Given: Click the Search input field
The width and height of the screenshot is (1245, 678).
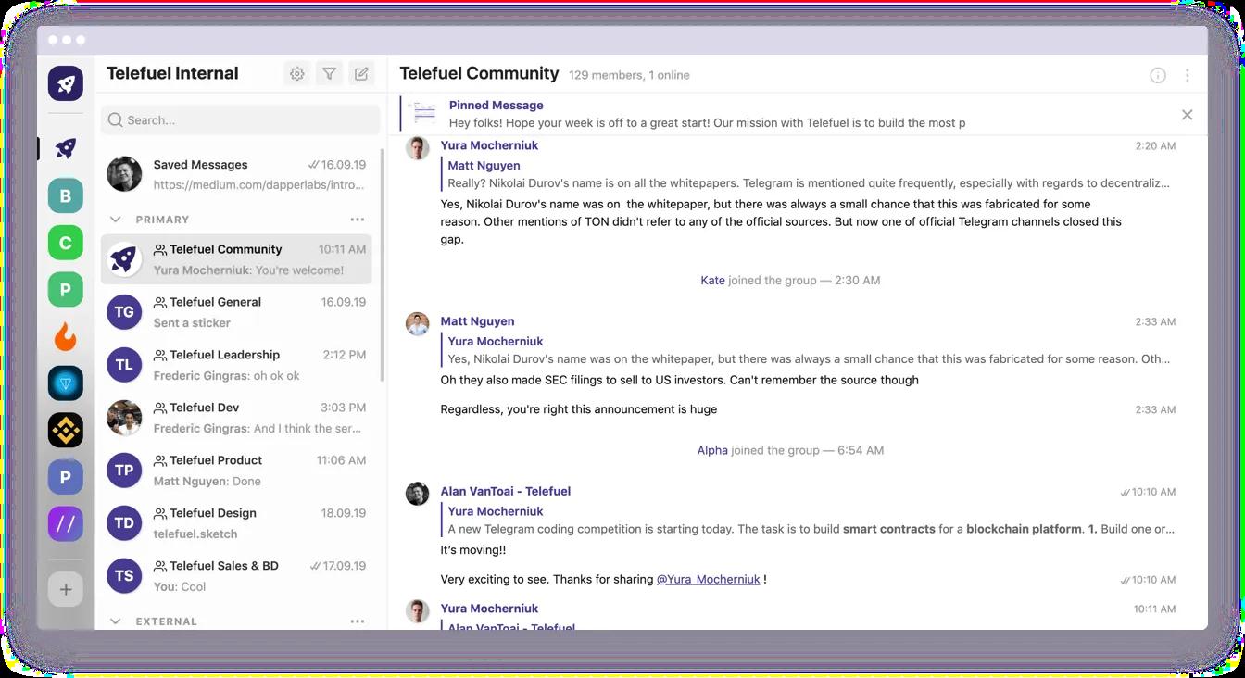Looking at the screenshot, I should pos(241,120).
